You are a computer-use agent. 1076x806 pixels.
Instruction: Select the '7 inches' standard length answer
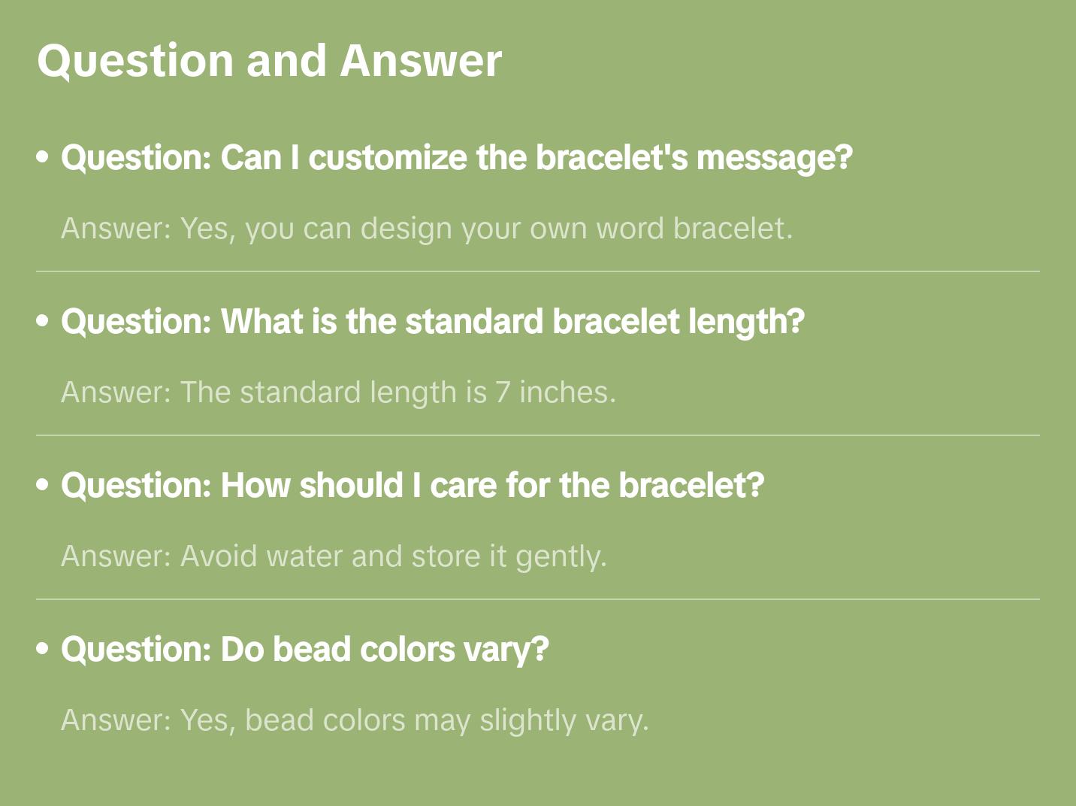pyautogui.click(x=338, y=392)
